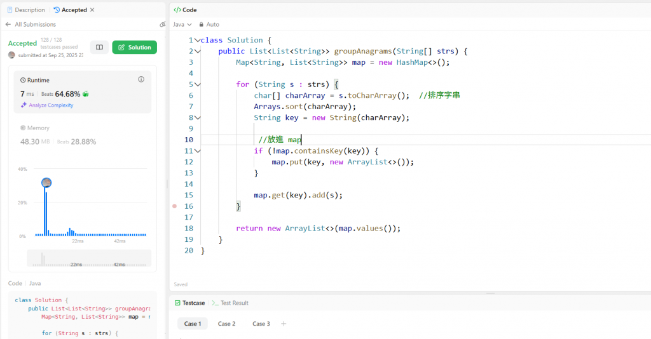Click the Memory chip icon
This screenshot has height=339, width=651.
(23, 128)
